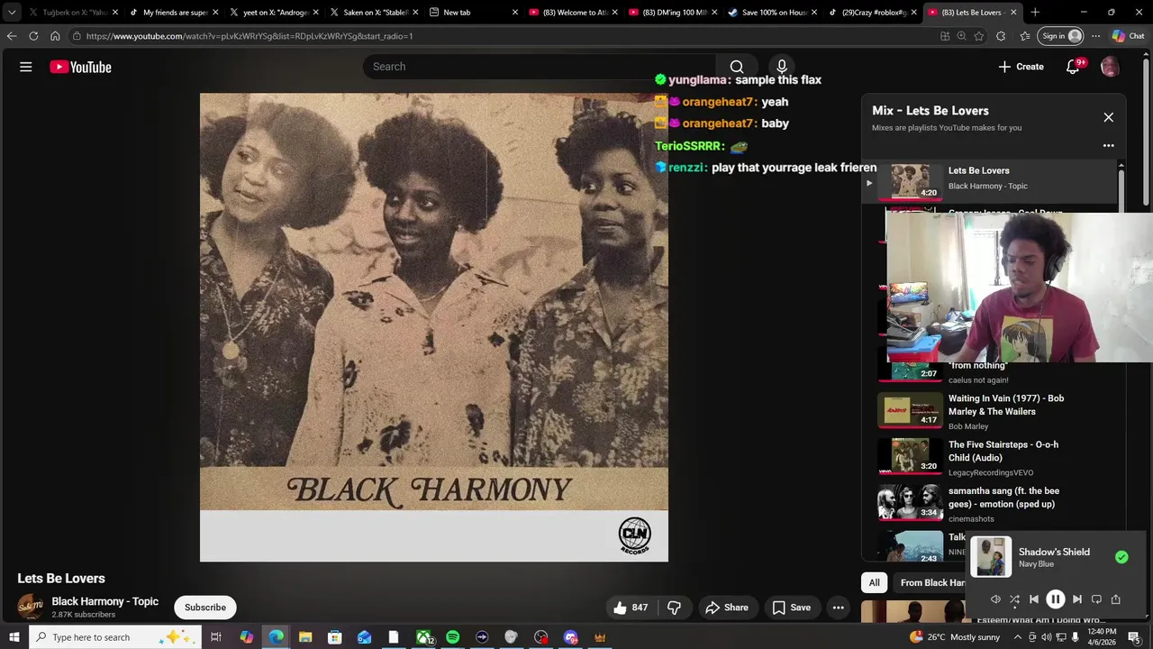Pause Shadow's Shield in the mini player

click(x=1055, y=599)
